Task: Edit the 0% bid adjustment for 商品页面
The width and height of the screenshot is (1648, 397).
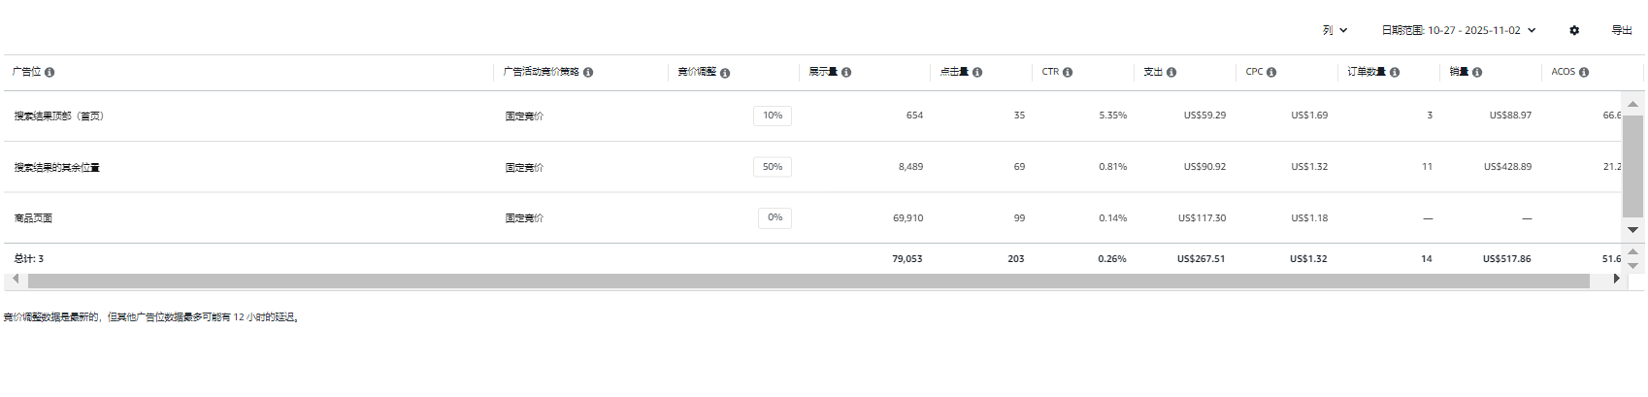Action: pyautogui.click(x=775, y=218)
